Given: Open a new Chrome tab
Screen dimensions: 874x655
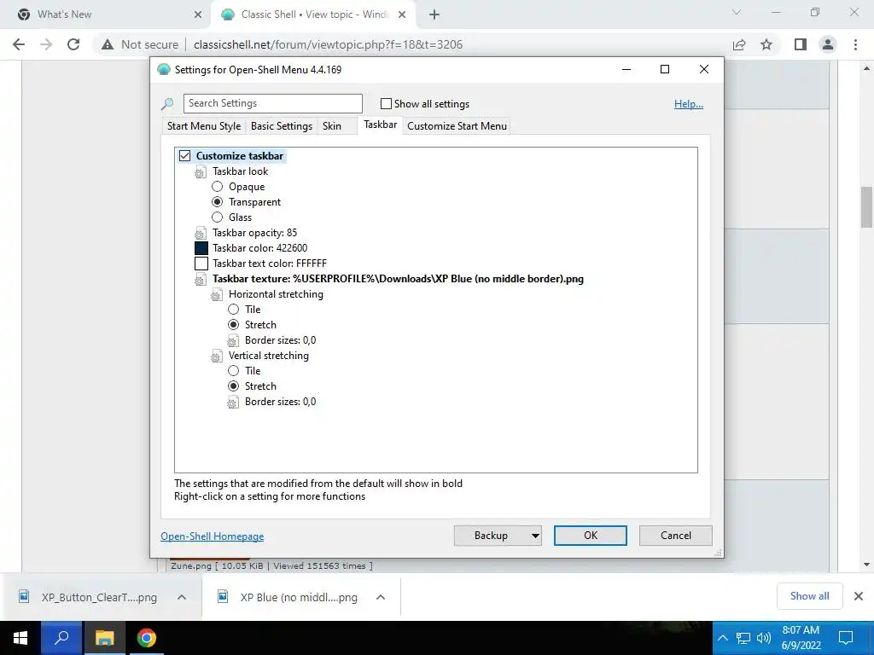Looking at the screenshot, I should tap(434, 14).
